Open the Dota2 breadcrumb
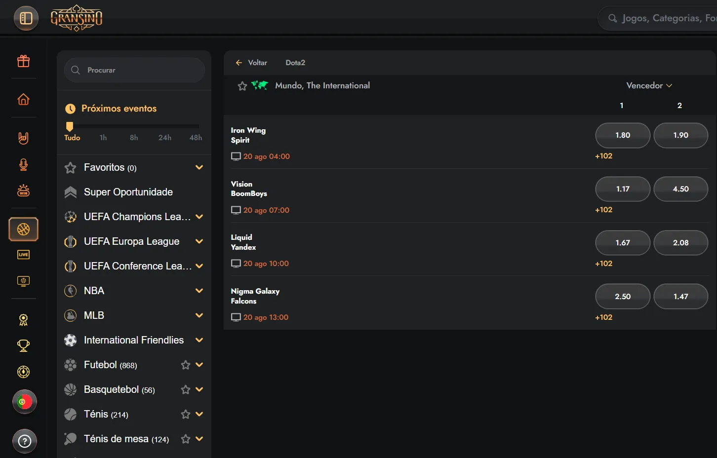The width and height of the screenshot is (717, 458). tap(295, 63)
